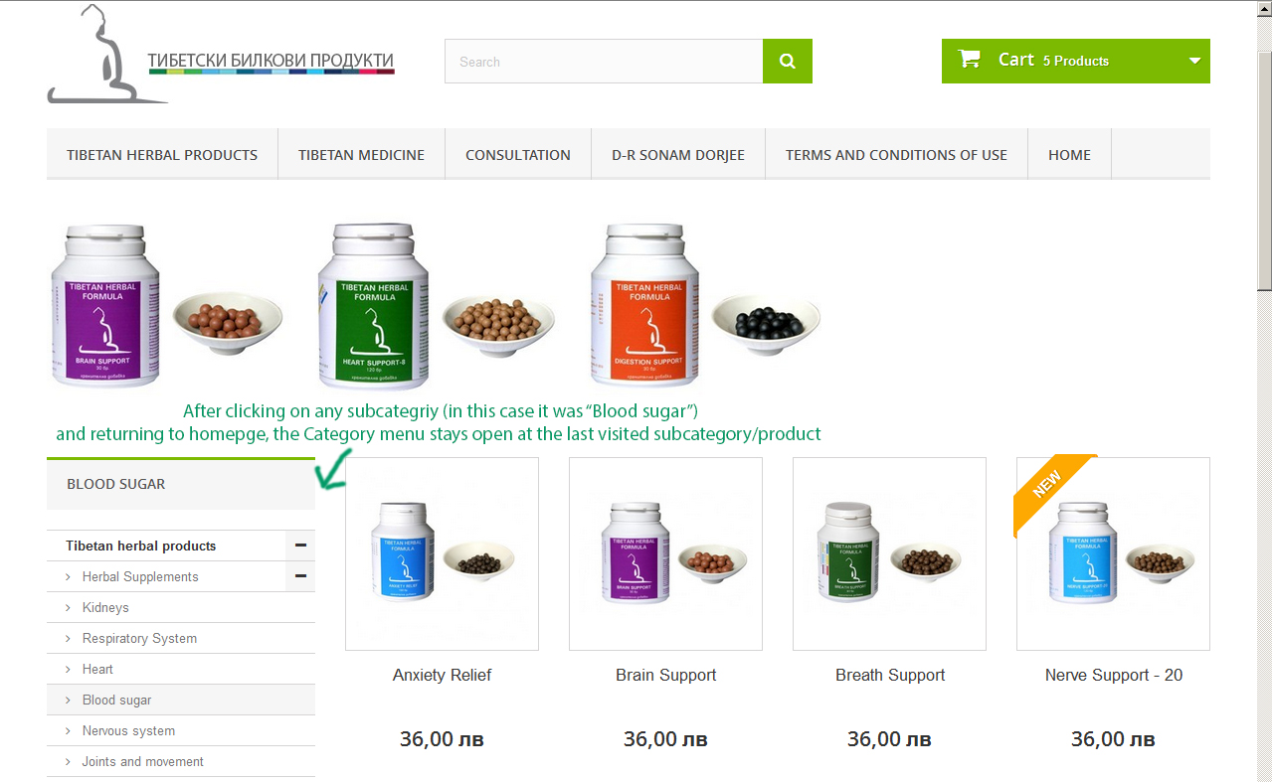This screenshot has height=782, width=1272.
Task: Open the D-R Sonam Dorjee page
Action: coord(678,155)
